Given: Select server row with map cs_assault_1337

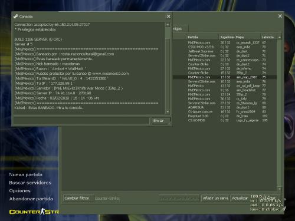Looking at the screenshot, I should click(225, 42).
